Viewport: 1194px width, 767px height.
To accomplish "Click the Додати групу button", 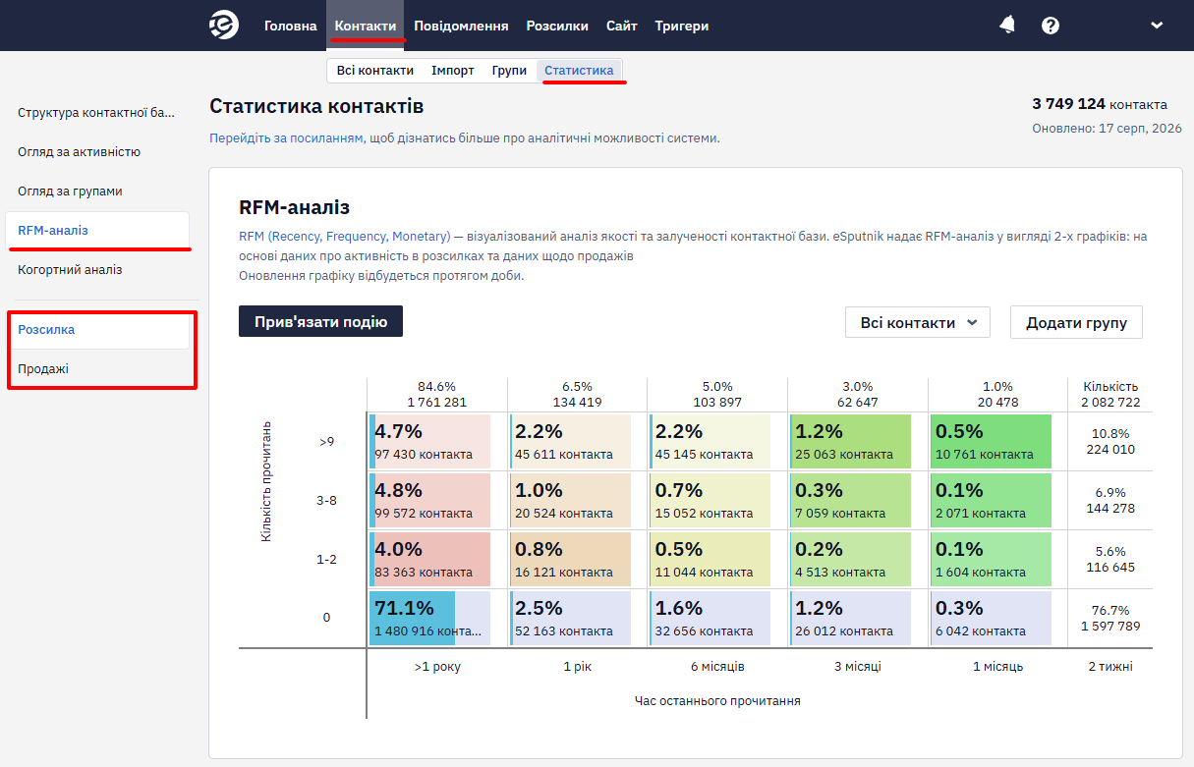I will 1076,322.
